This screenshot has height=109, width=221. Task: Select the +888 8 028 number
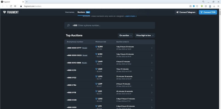tap(71, 100)
